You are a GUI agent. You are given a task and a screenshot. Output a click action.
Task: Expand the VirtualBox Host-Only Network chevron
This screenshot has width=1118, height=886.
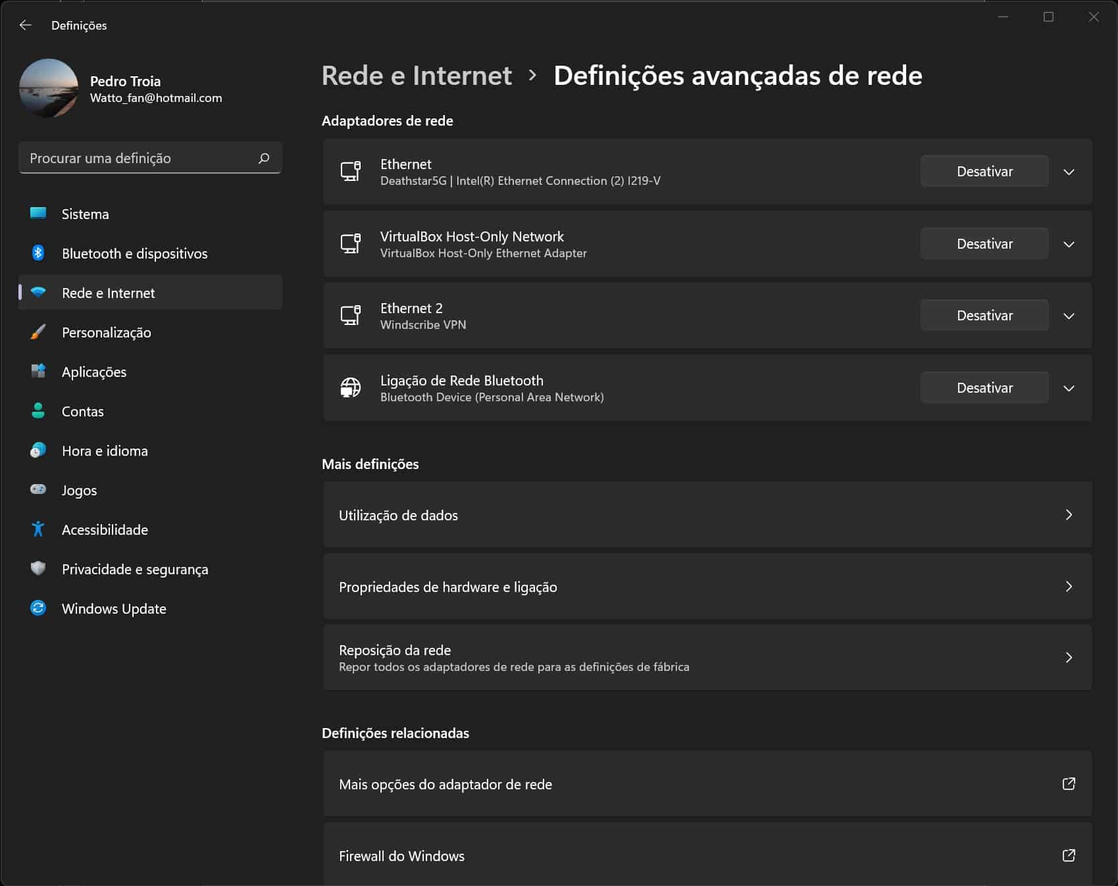(1069, 244)
